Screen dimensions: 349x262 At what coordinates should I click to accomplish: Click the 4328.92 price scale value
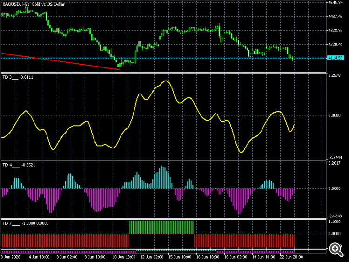(336, 31)
